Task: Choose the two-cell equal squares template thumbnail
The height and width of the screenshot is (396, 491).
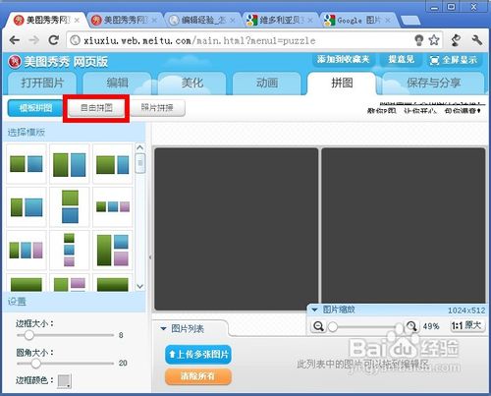Action: [27, 164]
